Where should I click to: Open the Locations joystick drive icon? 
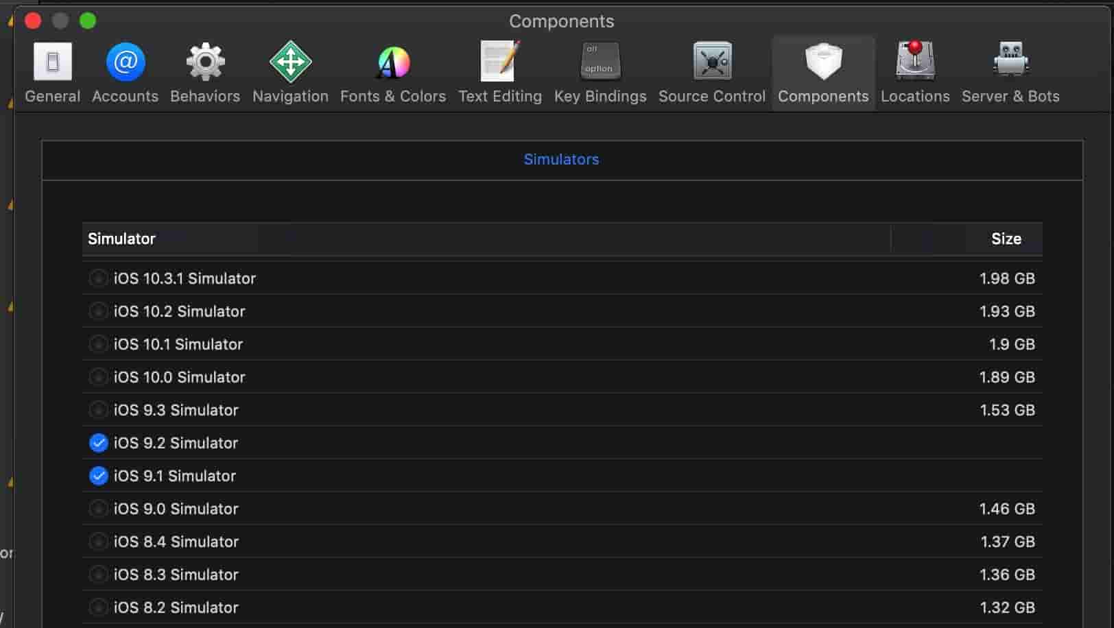[x=915, y=60]
